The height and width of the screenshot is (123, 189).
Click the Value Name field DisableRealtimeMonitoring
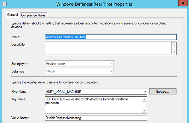[96, 118]
